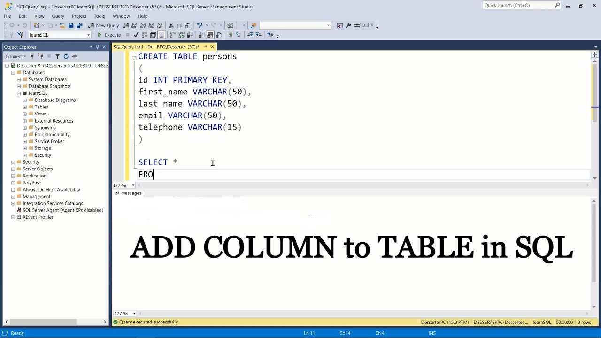Click the Copy icon in toolbar
Image resolution: width=601 pixels, height=338 pixels.
coord(179,25)
